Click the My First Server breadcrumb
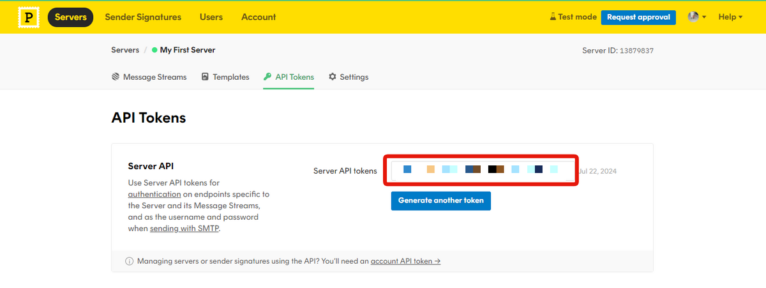 188,50
